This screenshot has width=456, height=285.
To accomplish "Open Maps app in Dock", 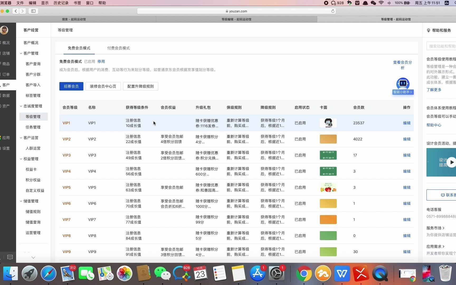I will 105,273.
